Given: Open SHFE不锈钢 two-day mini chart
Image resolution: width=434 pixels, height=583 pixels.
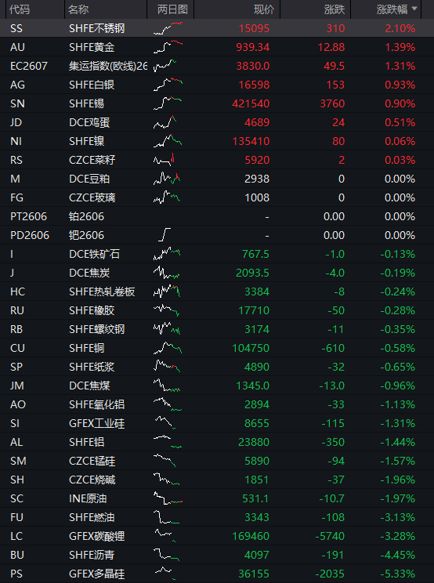Looking at the screenshot, I should click(168, 28).
